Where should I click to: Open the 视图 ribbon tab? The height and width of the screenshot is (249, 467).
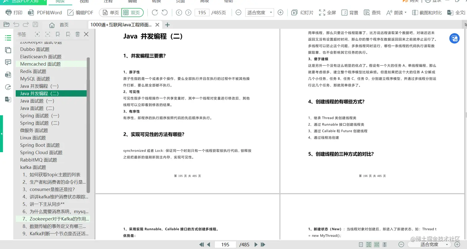coord(84,1)
